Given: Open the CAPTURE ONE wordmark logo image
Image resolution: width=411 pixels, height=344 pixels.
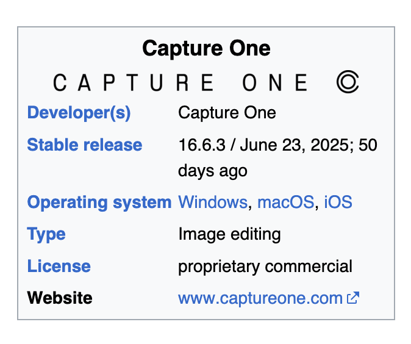Looking at the screenshot, I should (206, 82).
